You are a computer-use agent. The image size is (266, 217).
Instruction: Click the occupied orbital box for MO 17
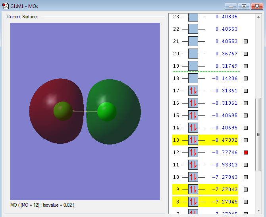(193, 91)
